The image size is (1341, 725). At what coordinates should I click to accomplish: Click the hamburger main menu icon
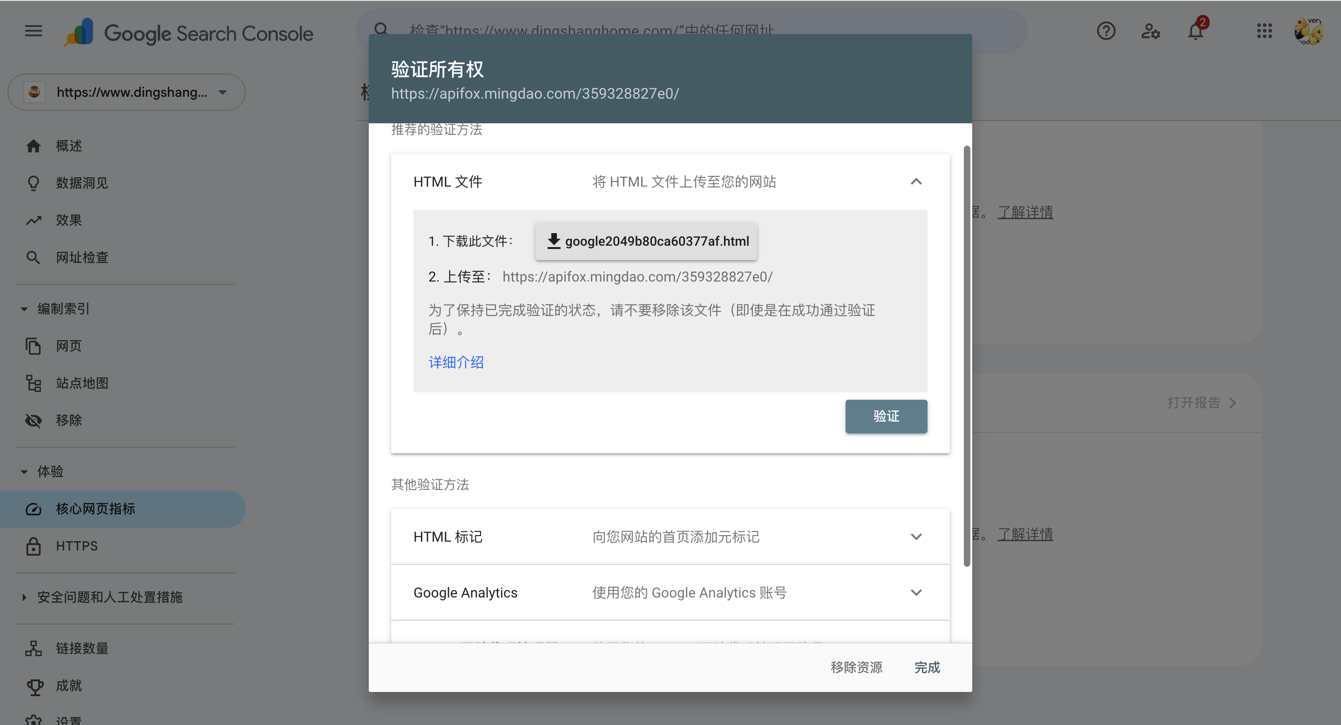[34, 31]
